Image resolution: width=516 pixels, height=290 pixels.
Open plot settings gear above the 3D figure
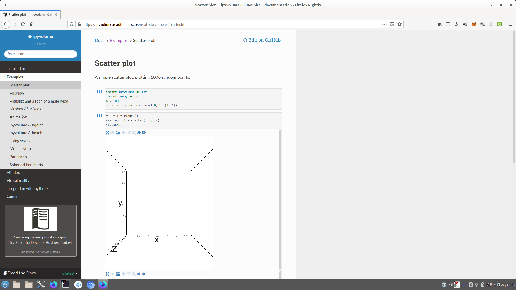pos(144,133)
